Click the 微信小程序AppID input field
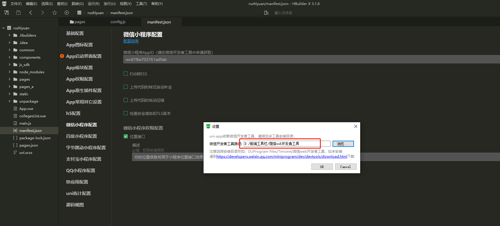Viewport: 500px width, 226px height. click(x=312, y=60)
